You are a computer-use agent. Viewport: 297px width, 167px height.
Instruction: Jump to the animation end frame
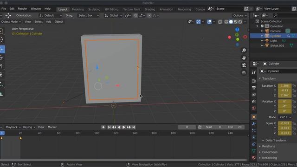134,127
